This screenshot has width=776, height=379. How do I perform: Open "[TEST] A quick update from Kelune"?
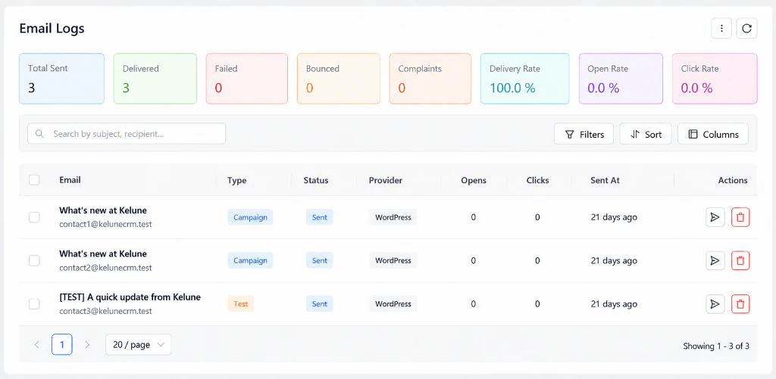pos(130,297)
